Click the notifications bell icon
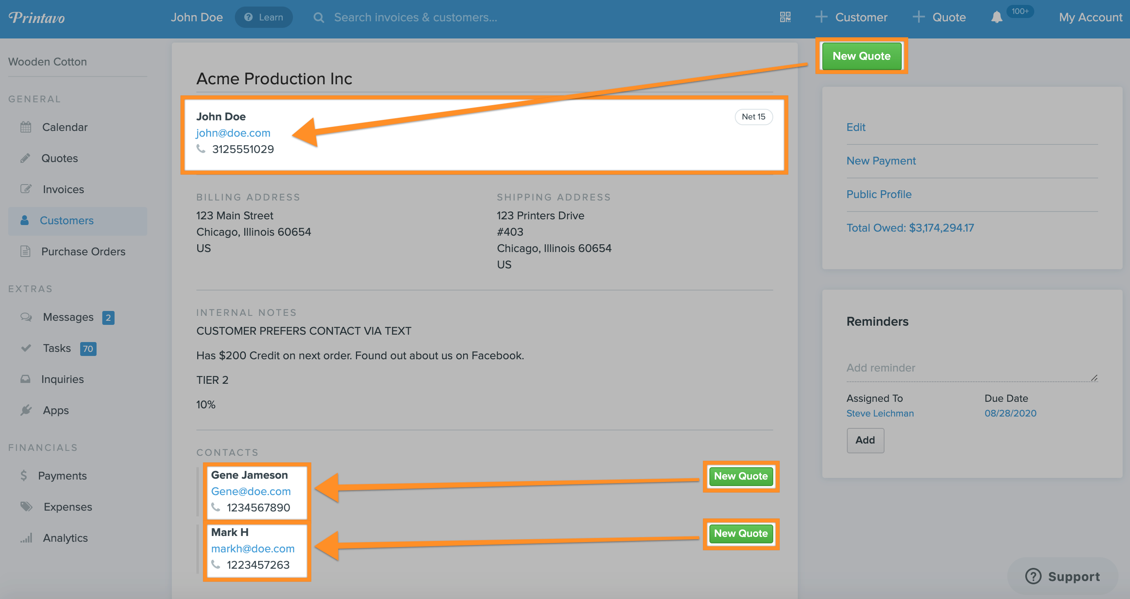 (x=997, y=17)
